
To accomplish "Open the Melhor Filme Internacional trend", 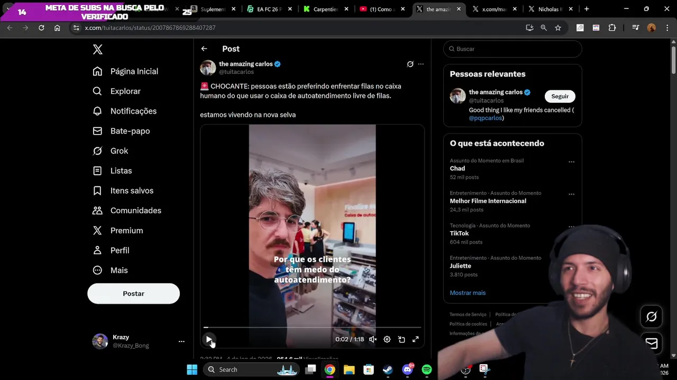I will [x=488, y=201].
